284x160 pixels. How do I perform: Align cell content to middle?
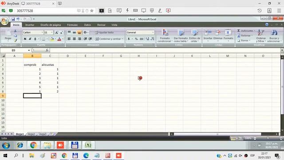click(x=74, y=32)
